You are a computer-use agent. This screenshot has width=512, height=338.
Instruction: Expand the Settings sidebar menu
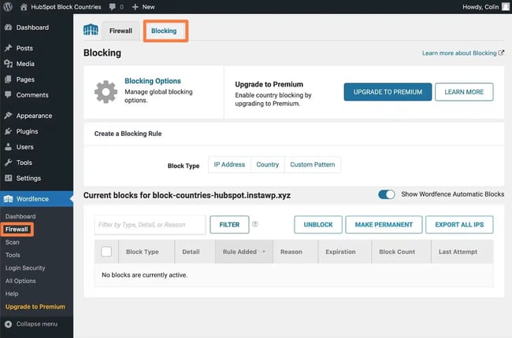pos(28,178)
